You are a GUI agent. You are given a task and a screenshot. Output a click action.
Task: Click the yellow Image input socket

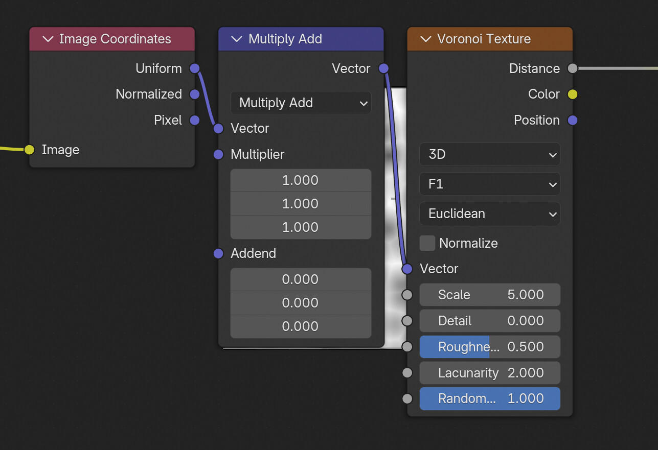[x=29, y=150]
